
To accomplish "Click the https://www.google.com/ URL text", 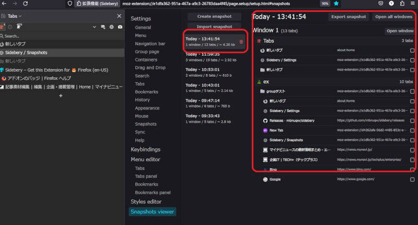I will coord(356,179).
